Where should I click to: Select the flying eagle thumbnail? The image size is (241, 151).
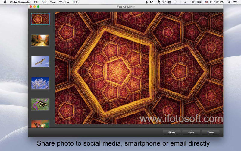tap(40, 62)
